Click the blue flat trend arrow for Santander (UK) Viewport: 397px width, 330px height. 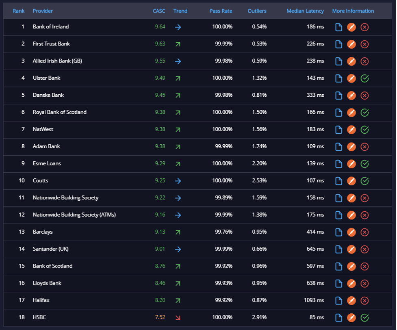(x=178, y=249)
